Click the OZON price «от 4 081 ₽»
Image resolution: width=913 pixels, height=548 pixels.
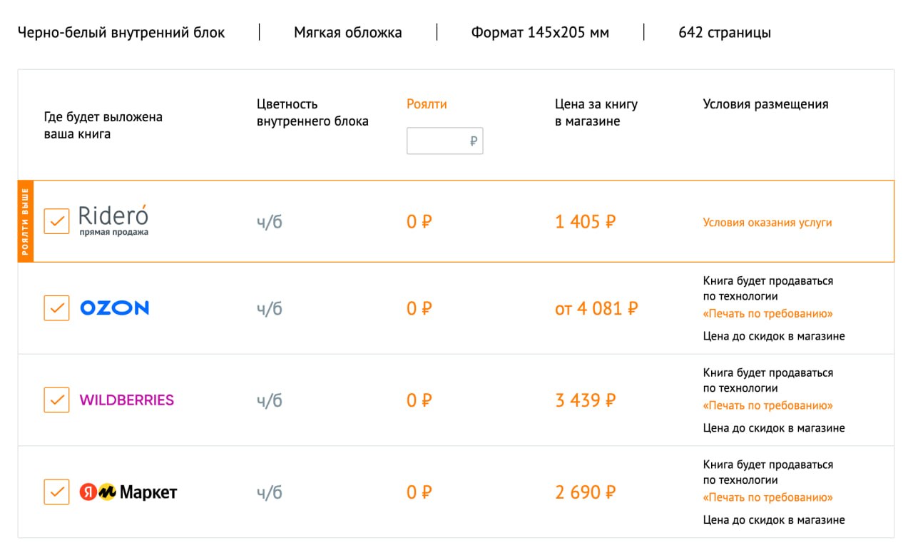tap(596, 309)
